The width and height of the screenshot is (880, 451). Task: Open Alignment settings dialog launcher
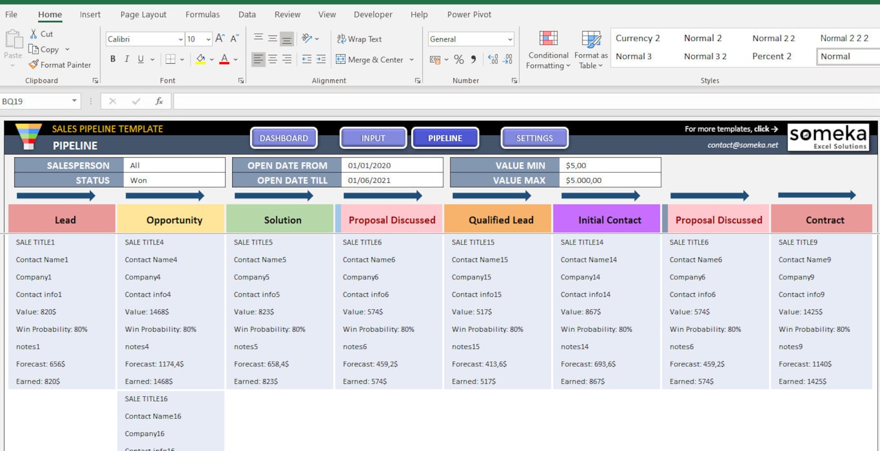pos(417,81)
